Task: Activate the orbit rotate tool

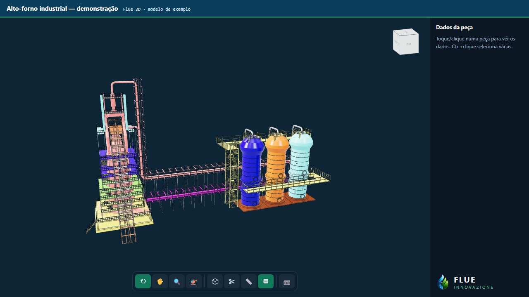Action: (x=143, y=281)
